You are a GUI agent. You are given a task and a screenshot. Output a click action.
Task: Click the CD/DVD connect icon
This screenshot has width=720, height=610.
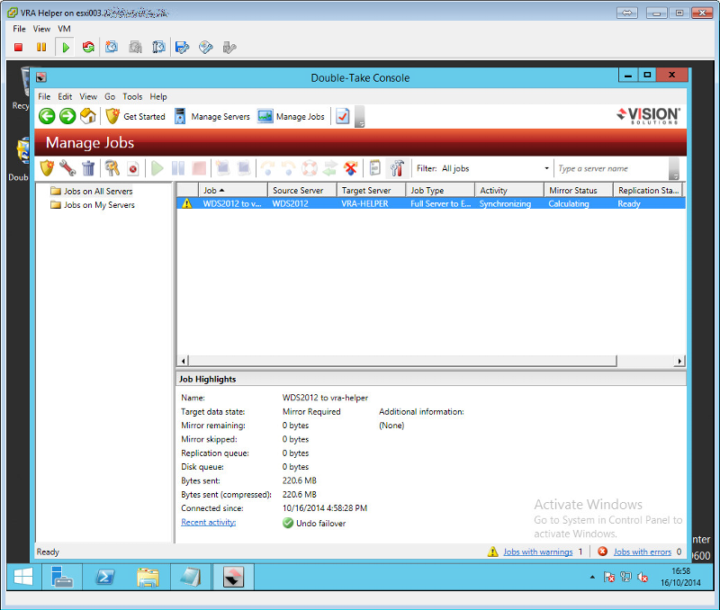pos(206,48)
